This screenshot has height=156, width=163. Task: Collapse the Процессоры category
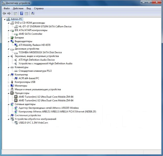click(x=8, y=93)
